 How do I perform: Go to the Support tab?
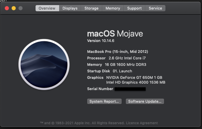pos(134,8)
